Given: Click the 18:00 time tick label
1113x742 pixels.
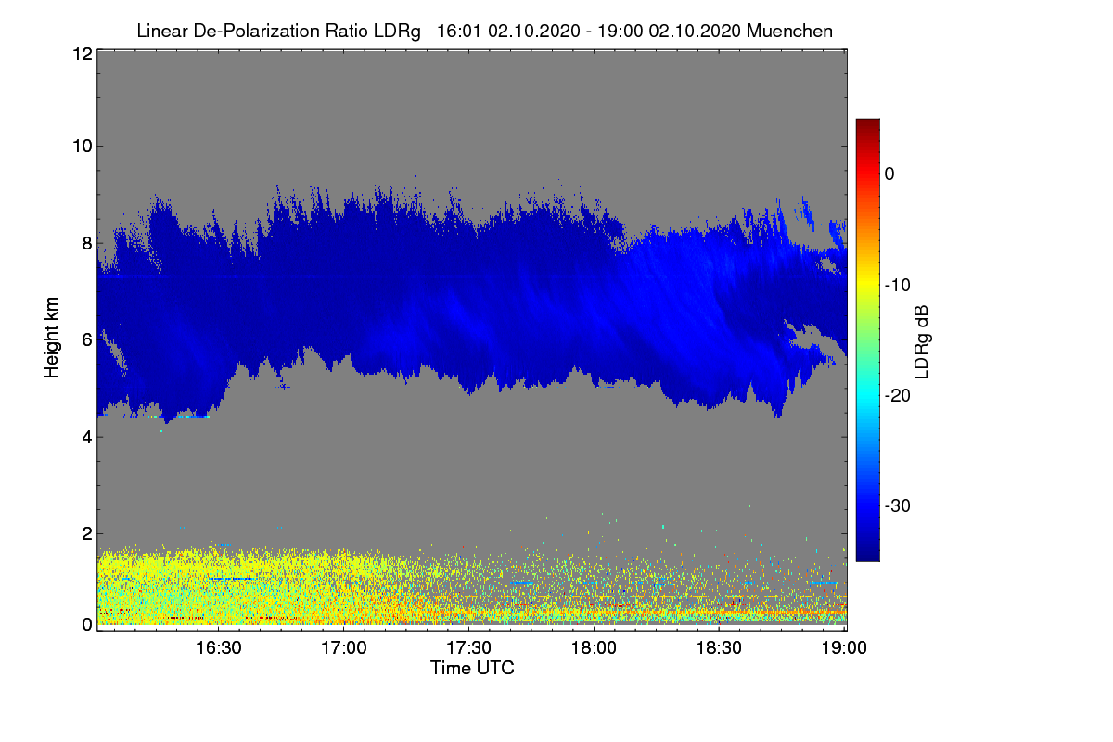Looking at the screenshot, I should pyautogui.click(x=595, y=648).
